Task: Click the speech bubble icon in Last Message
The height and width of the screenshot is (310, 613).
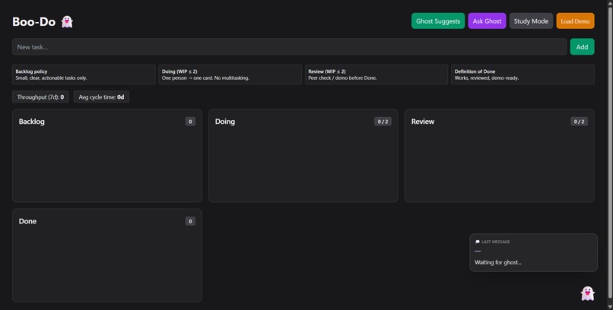Action: [477, 242]
